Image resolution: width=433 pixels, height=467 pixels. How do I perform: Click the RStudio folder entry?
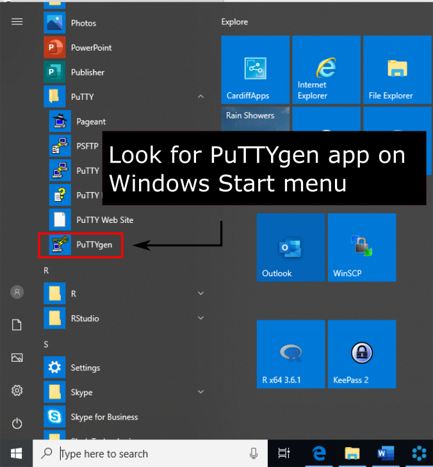(125, 318)
